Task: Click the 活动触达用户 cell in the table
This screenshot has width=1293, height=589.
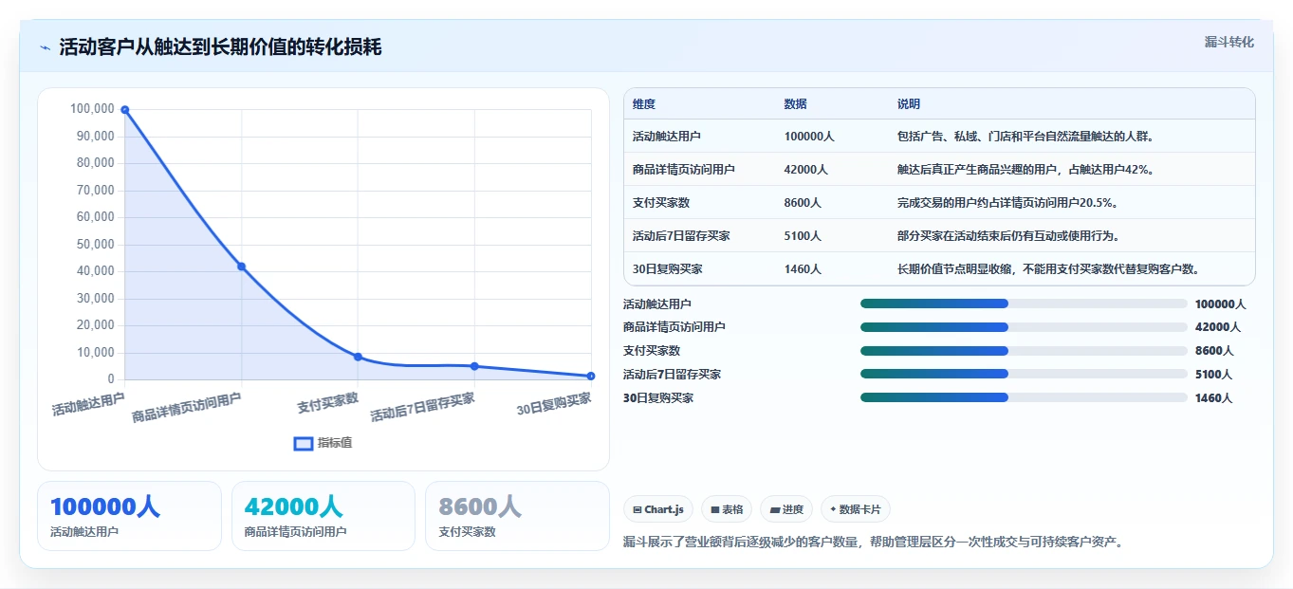Action: point(667,137)
